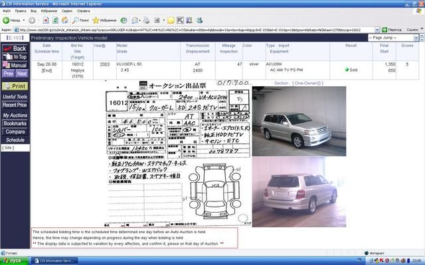Go to the Prev vehicle
425x265 pixels.
tap(9, 74)
